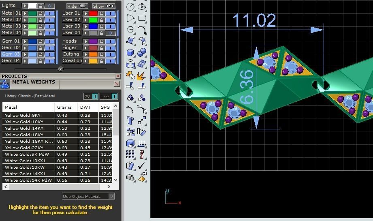Click the Text object T icon

(x=130, y=120)
